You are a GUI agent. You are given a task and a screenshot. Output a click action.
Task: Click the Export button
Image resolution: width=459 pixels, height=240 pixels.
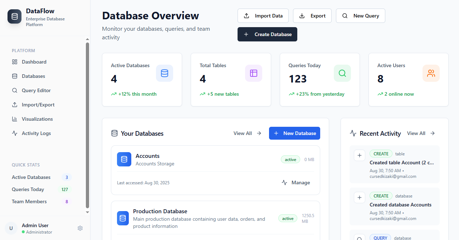[x=312, y=16]
